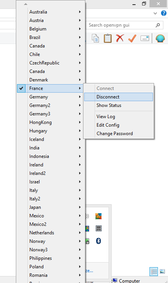Open the Germany2 menu entry
The image size is (168, 283).
click(x=50, y=105)
